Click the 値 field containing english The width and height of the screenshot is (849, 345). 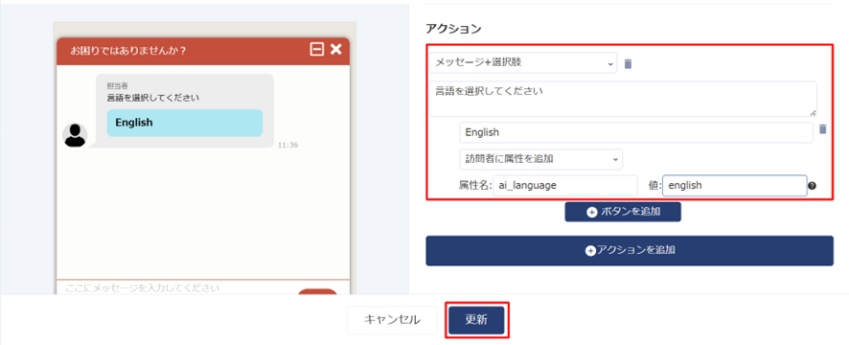coord(735,185)
